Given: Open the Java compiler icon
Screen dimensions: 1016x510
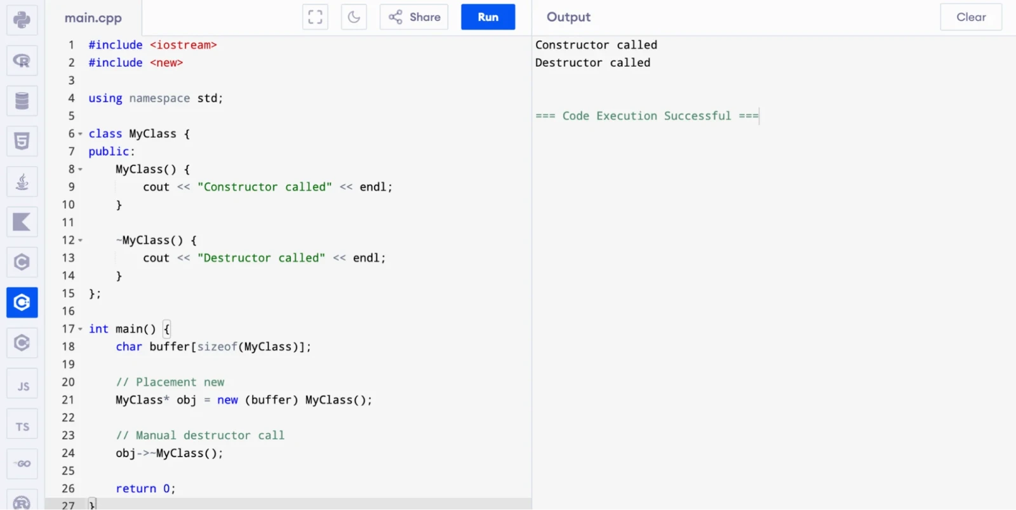Looking at the screenshot, I should point(22,182).
